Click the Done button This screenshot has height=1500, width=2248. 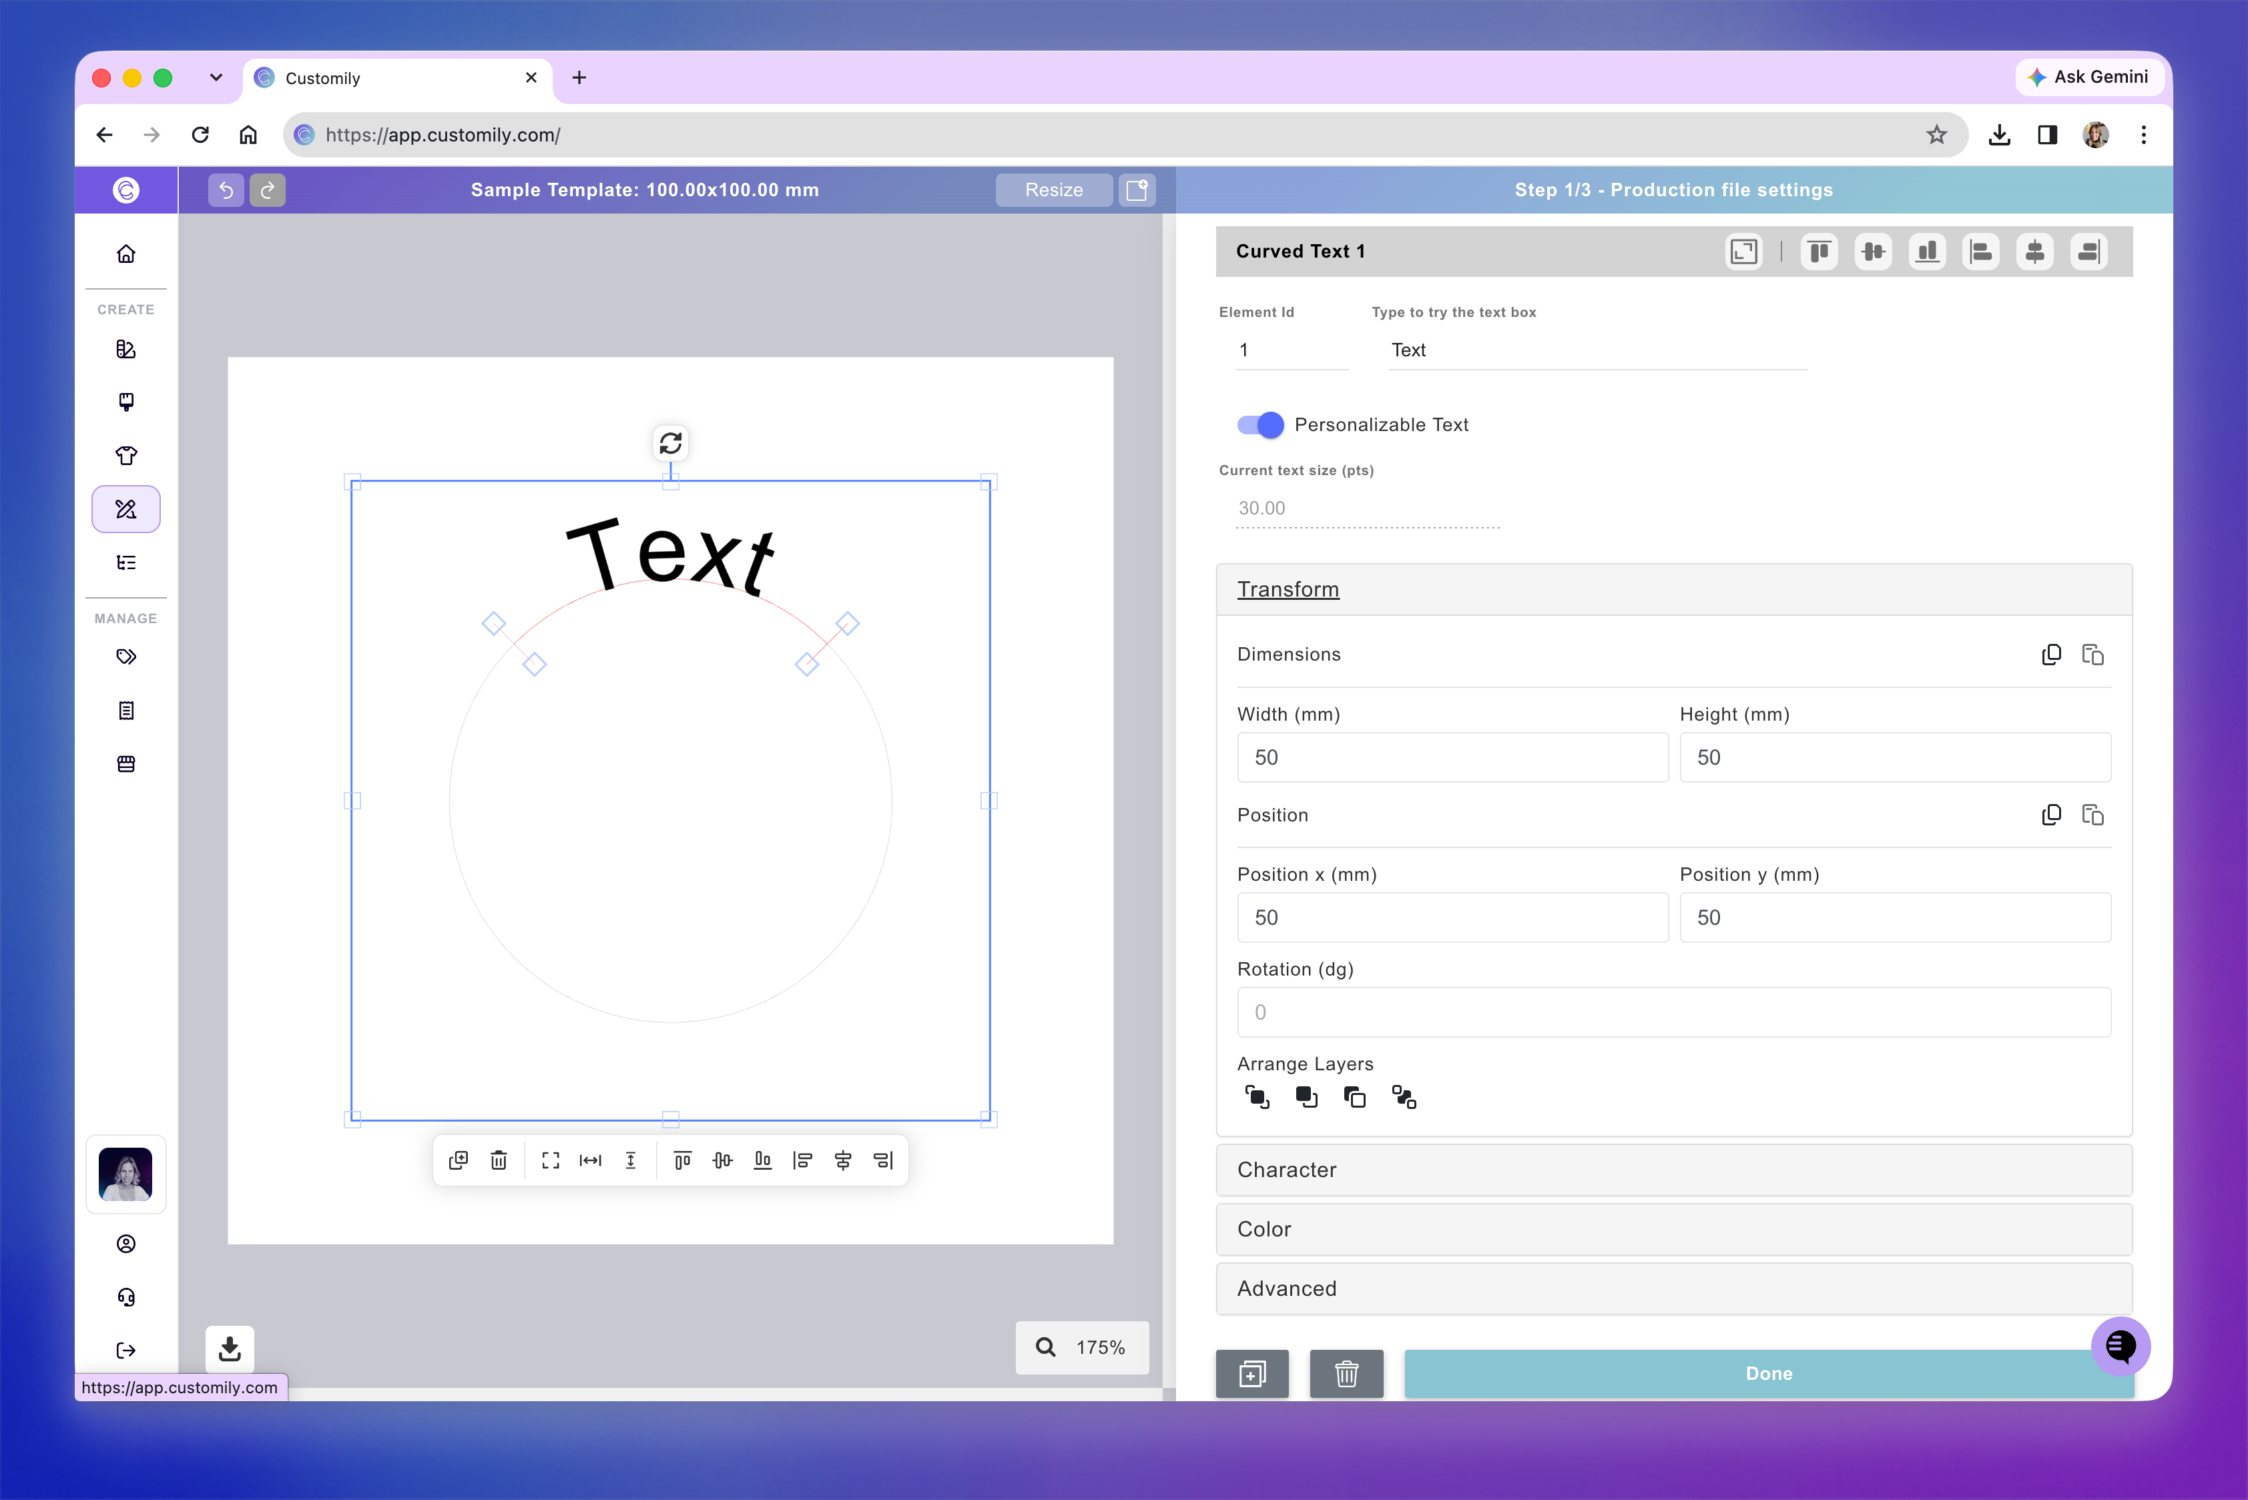pos(1769,1374)
